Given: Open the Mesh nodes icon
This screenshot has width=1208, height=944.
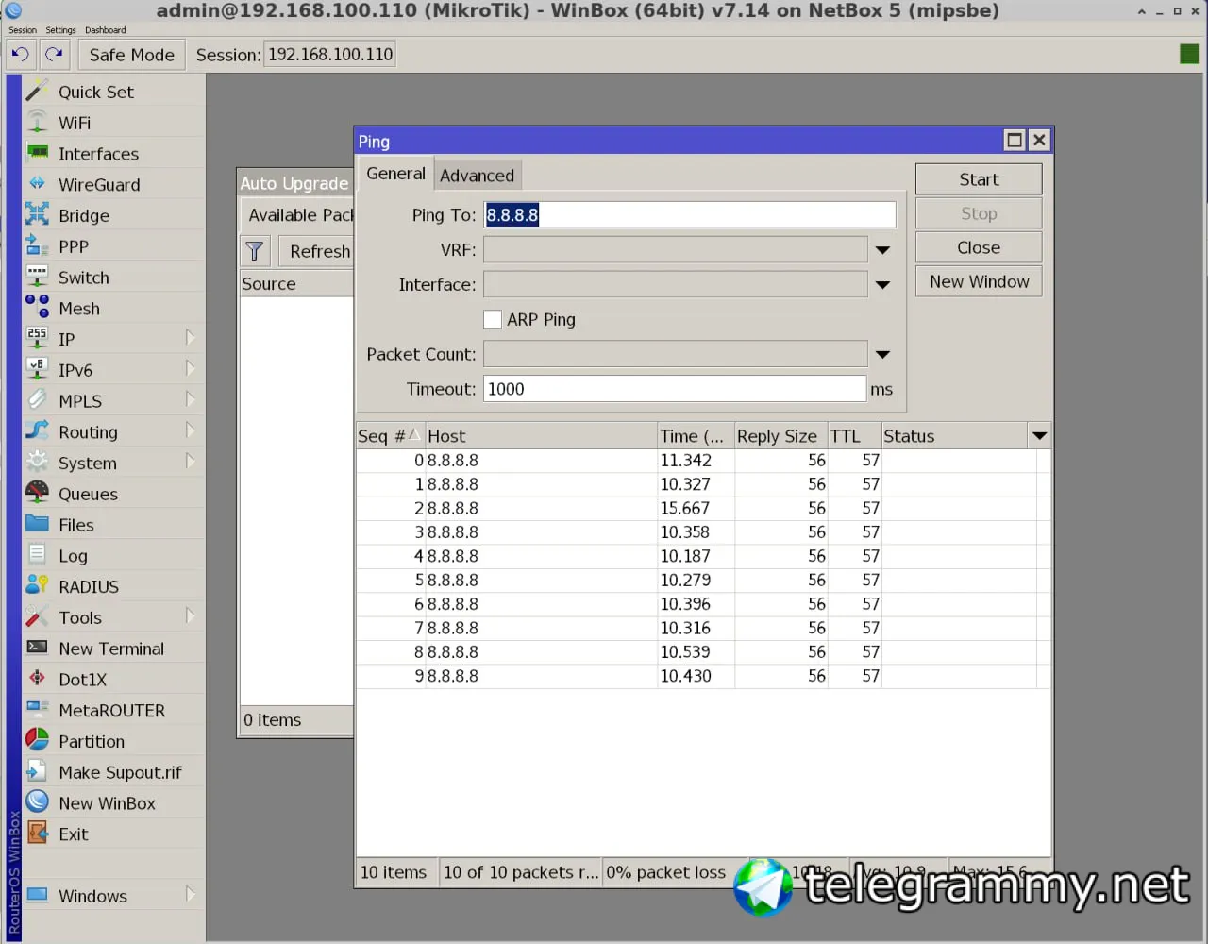Looking at the screenshot, I should pos(37,308).
